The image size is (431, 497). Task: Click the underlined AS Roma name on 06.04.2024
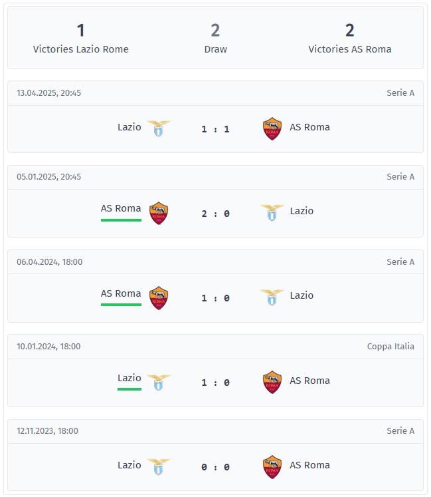[x=121, y=293]
